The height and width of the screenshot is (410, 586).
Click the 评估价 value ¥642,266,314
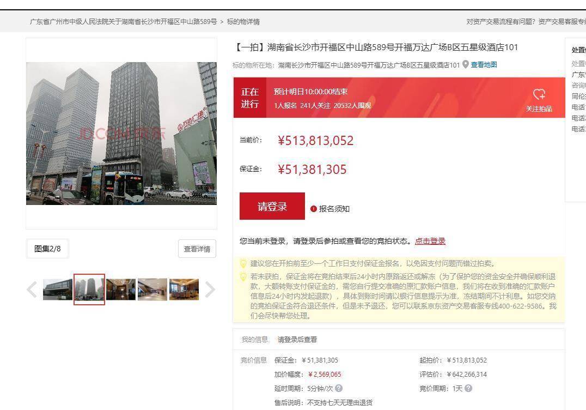tap(467, 375)
